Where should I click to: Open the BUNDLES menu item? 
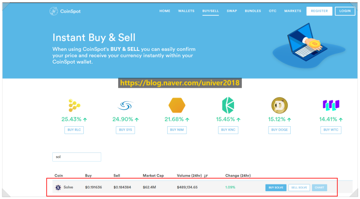click(x=253, y=11)
